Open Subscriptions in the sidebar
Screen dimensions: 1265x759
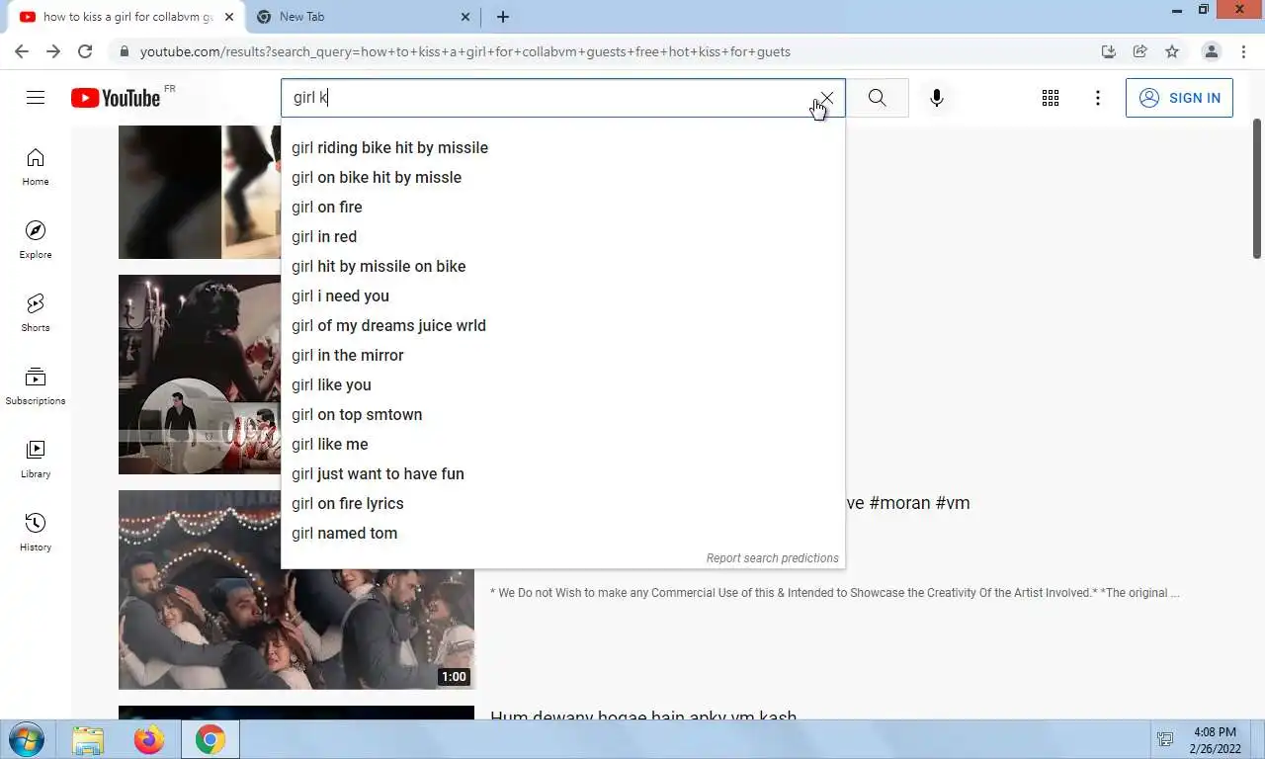click(36, 386)
